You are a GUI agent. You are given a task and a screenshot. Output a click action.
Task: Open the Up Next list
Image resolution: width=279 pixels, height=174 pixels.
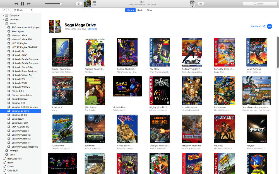(x=201, y=4)
